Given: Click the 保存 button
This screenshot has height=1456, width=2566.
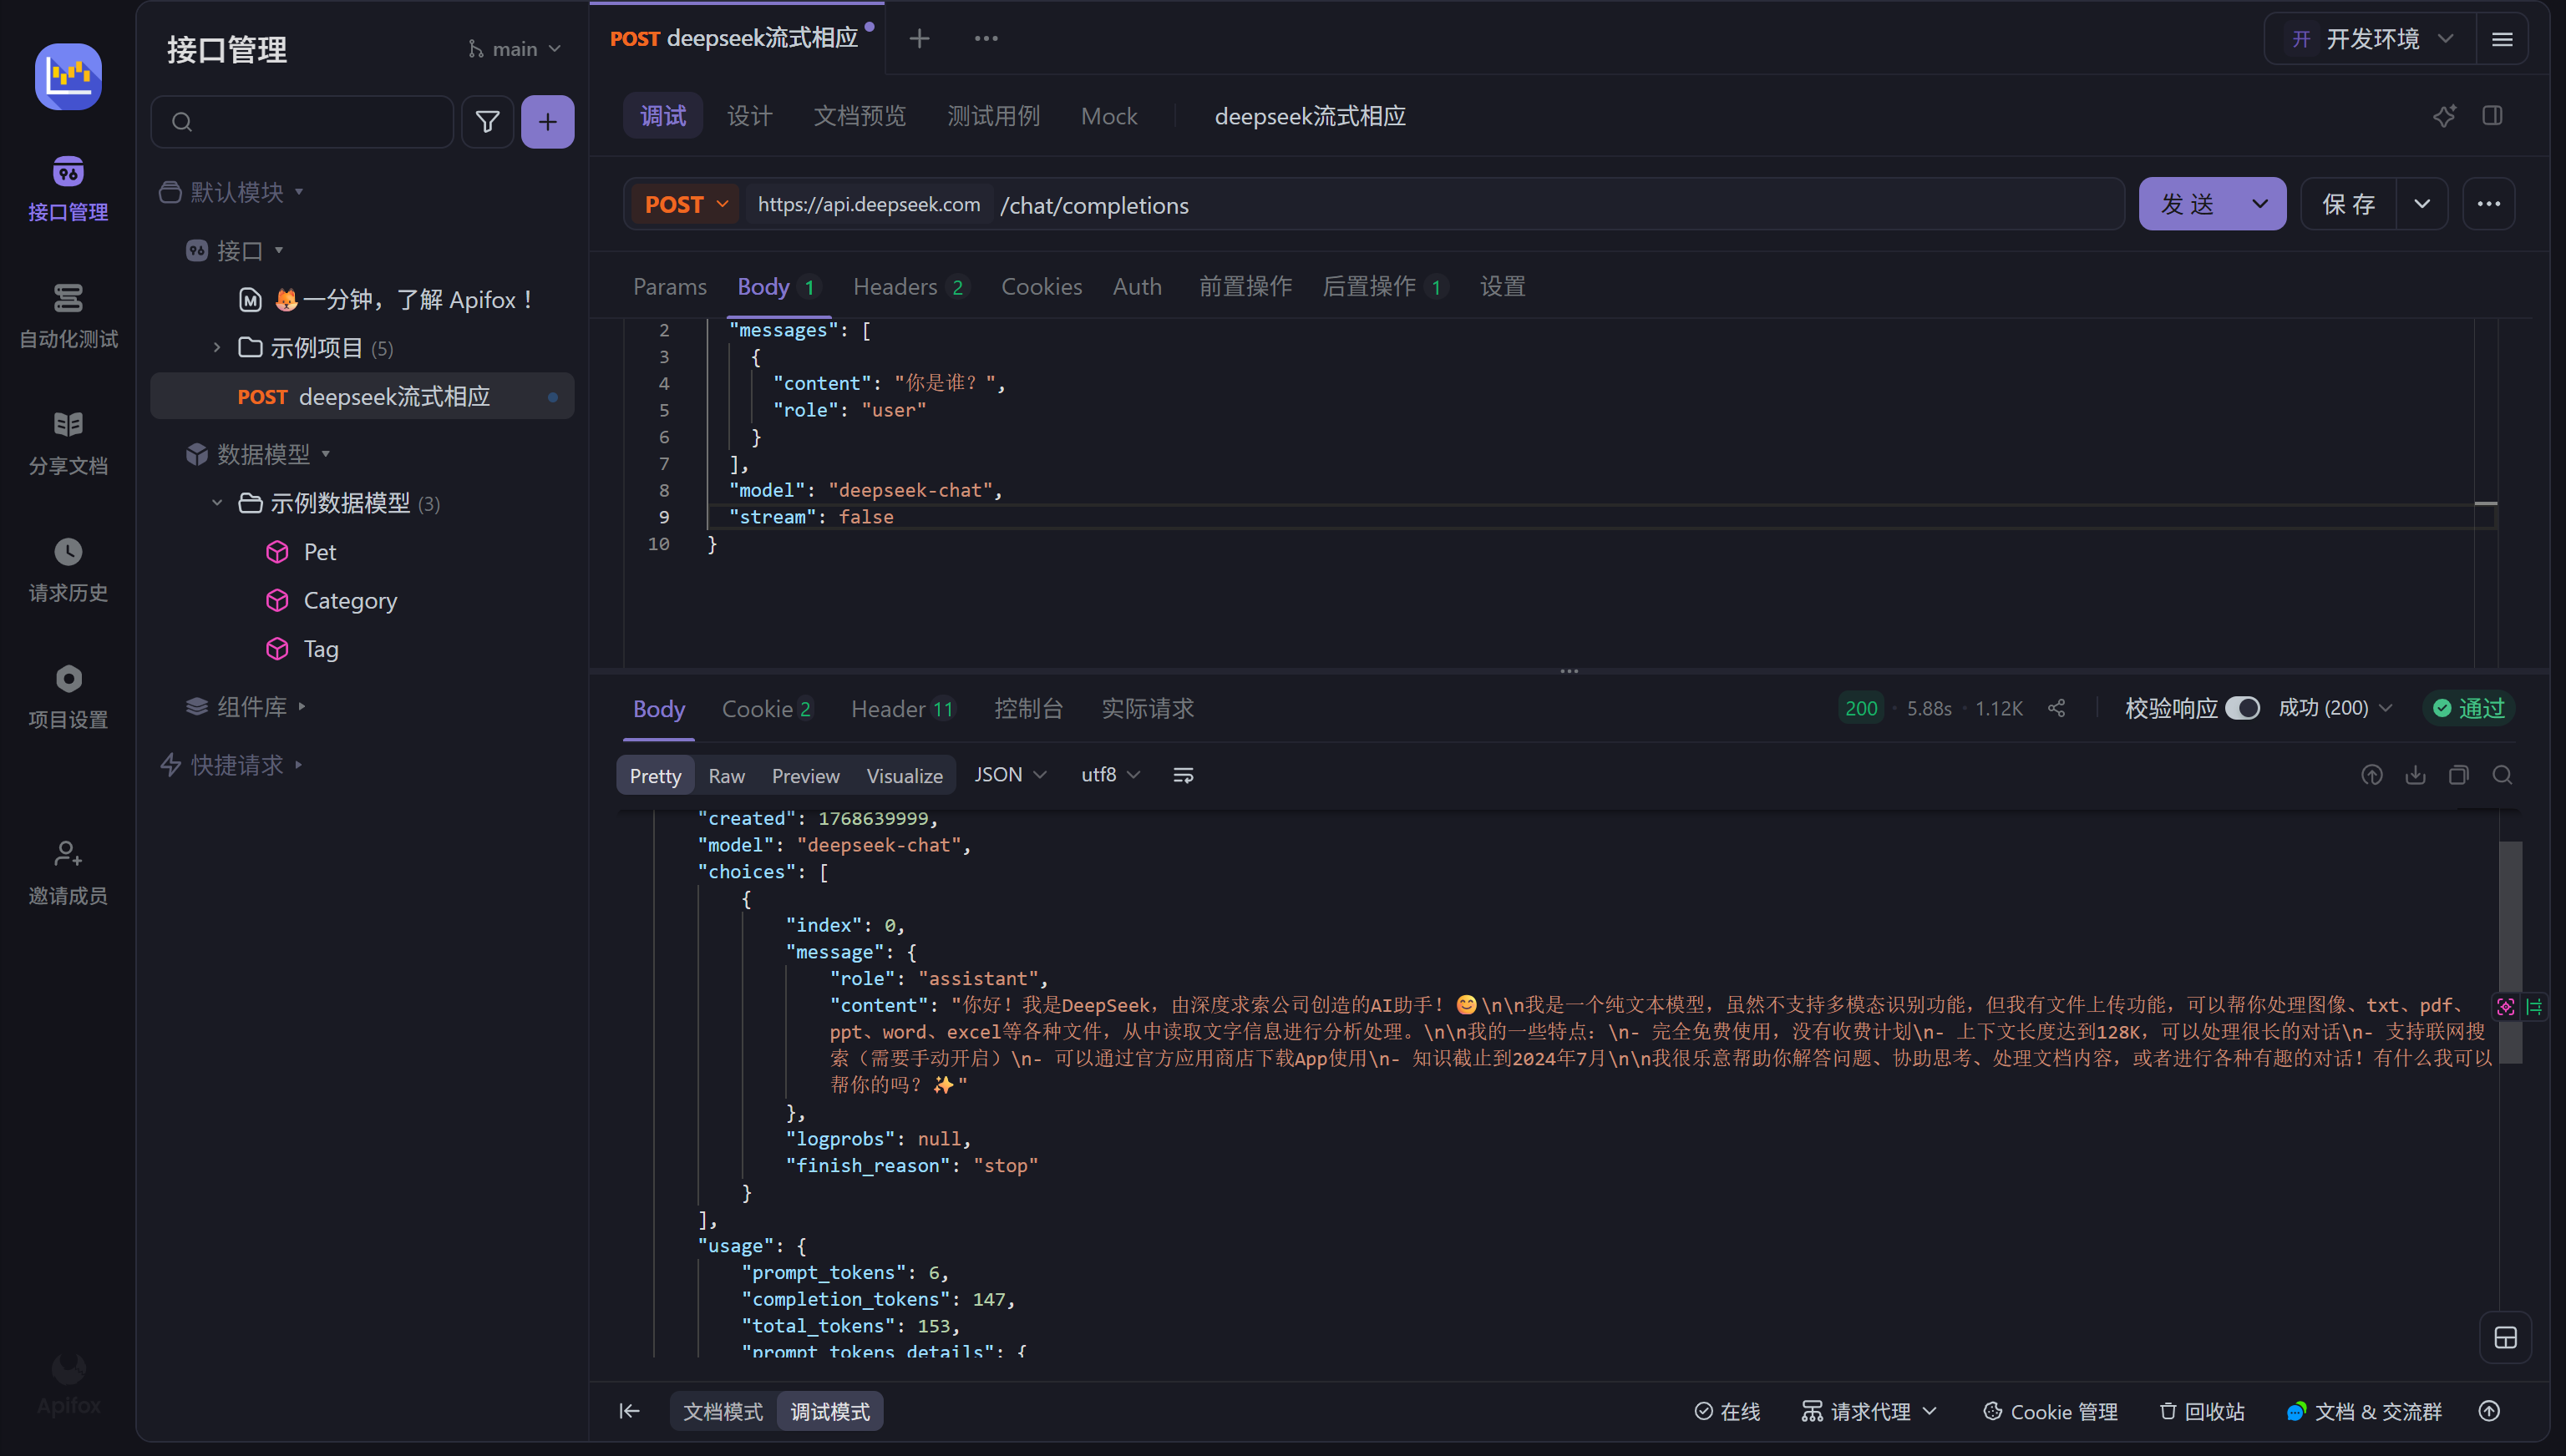Looking at the screenshot, I should coord(2349,204).
